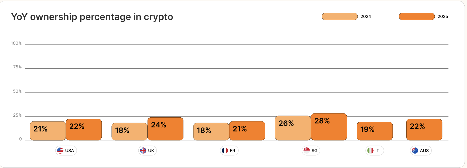The width and height of the screenshot is (467, 168).
Task: Click the SG country label text
Action: coord(314,151)
